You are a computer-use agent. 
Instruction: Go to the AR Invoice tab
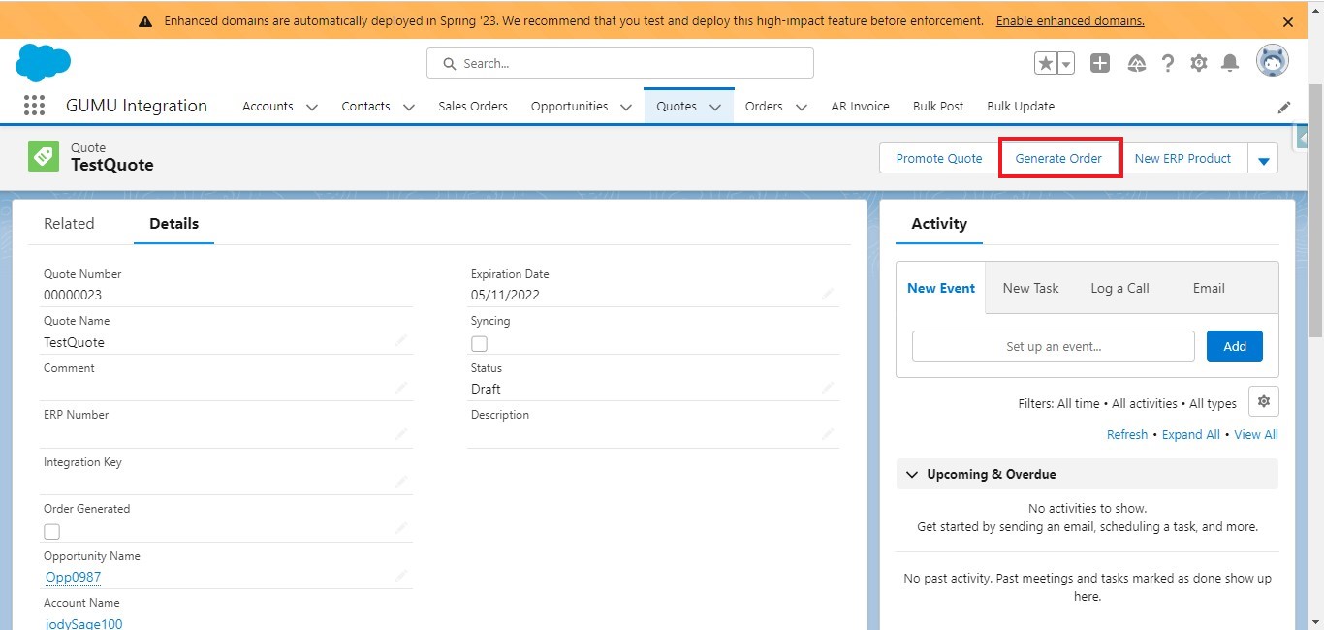tap(860, 107)
